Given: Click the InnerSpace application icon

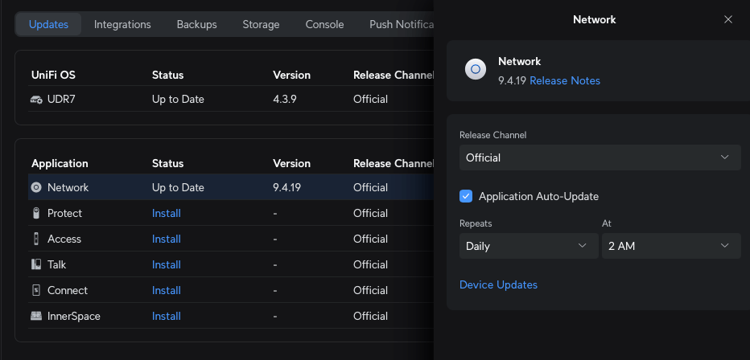Looking at the screenshot, I should tap(36, 317).
